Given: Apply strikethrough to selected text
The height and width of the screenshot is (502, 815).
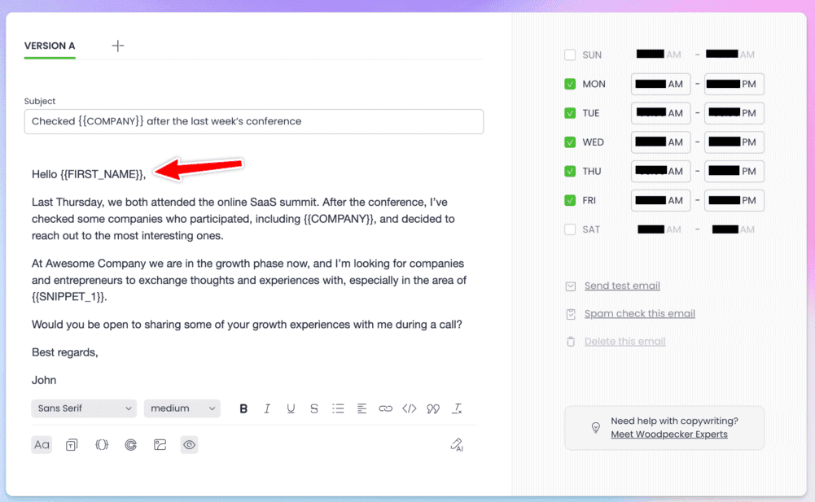Looking at the screenshot, I should click(314, 408).
